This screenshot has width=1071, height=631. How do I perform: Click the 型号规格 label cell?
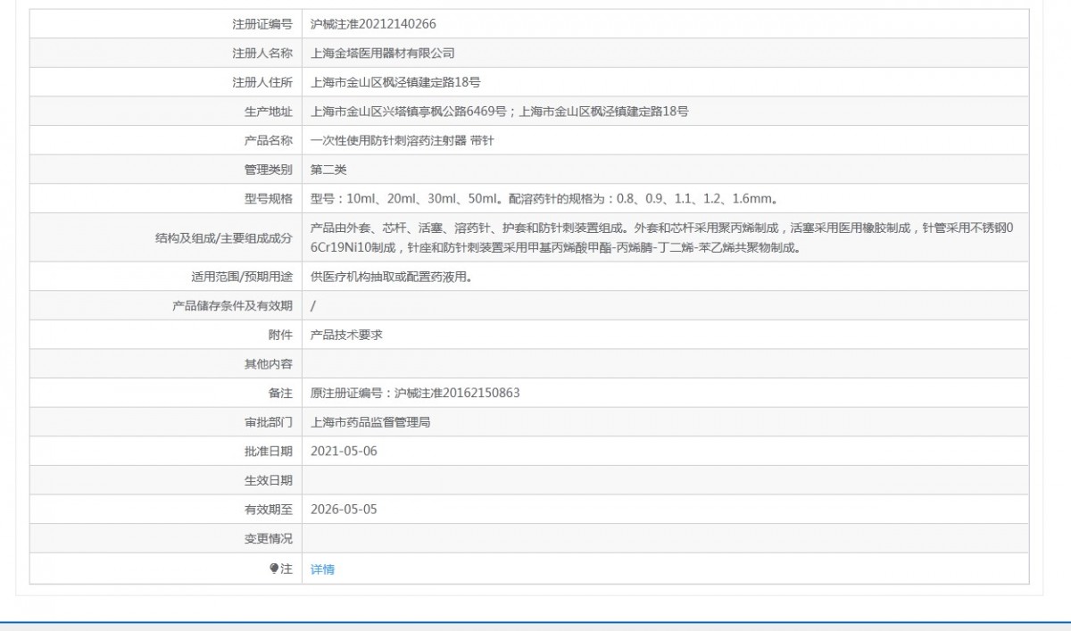coord(166,198)
